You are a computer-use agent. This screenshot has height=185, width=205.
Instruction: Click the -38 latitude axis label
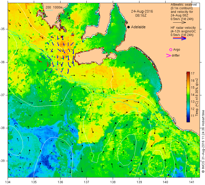click(x=3, y=128)
